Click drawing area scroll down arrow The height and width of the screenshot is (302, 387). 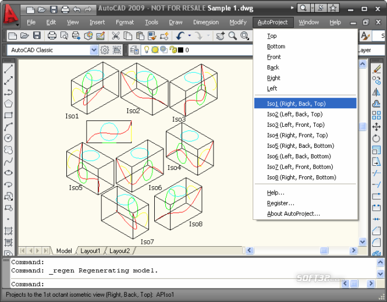click(x=363, y=241)
